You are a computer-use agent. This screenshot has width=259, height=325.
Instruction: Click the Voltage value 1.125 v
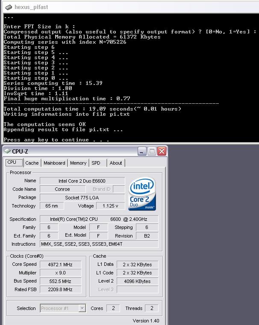pos(111,206)
